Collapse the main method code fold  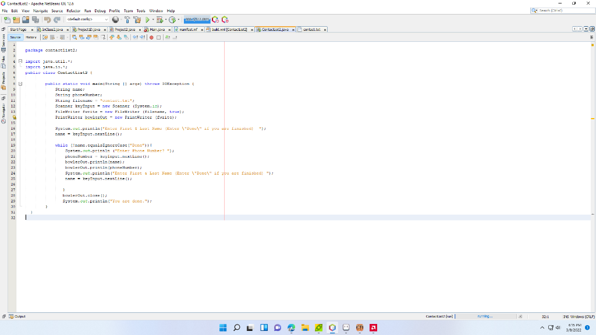pos(20,84)
